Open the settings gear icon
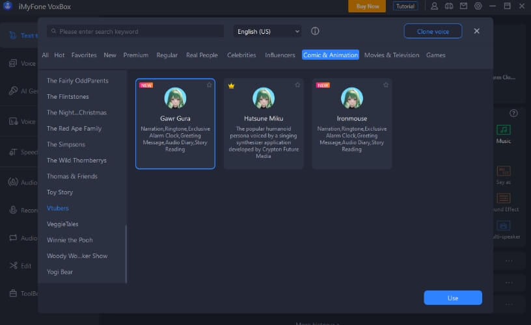Viewport: 531px width, 325px height. 478,6
